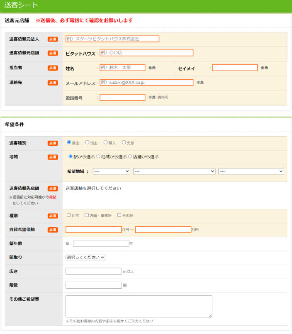Select the 貸主 radio button

pos(69,142)
